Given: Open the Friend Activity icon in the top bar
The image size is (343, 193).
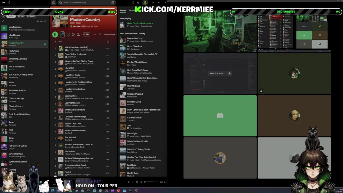Looking at the screenshot, I should 138,2.
